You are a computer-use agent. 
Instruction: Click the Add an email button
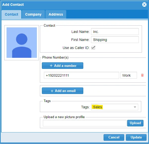point(62,91)
